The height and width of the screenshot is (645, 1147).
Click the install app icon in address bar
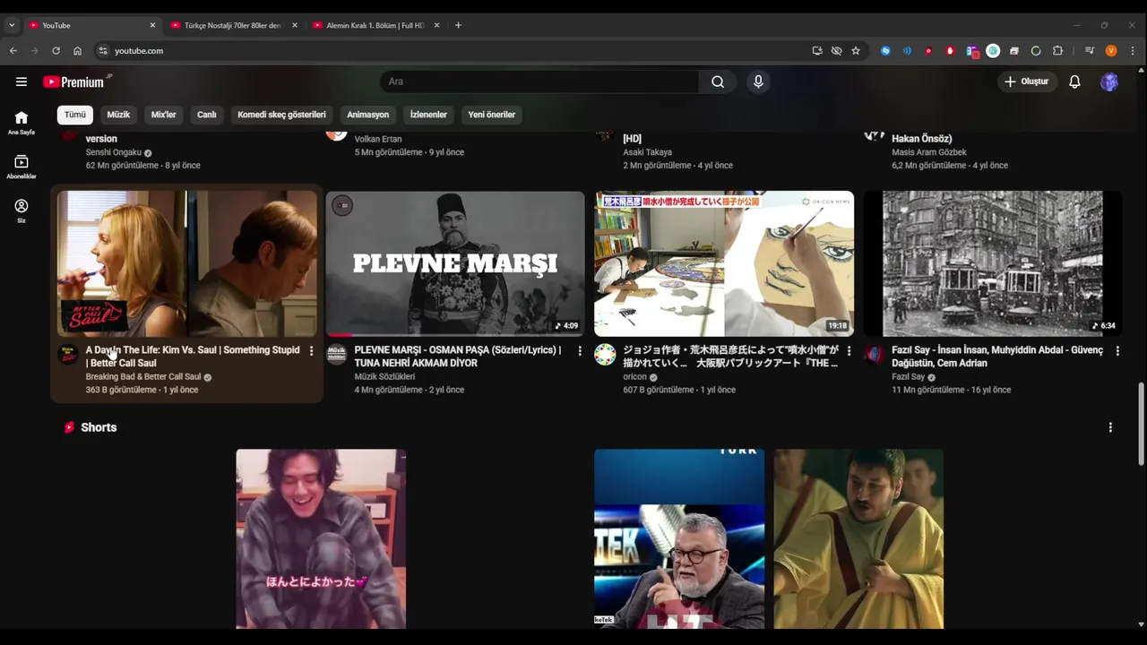tap(817, 51)
